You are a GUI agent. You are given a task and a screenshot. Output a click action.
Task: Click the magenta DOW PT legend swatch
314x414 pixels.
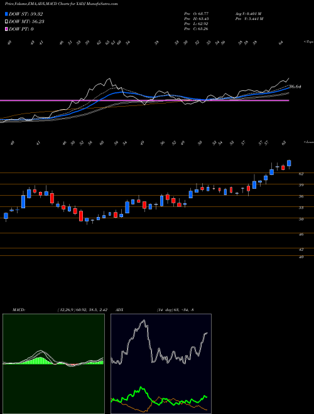tap(7, 29)
